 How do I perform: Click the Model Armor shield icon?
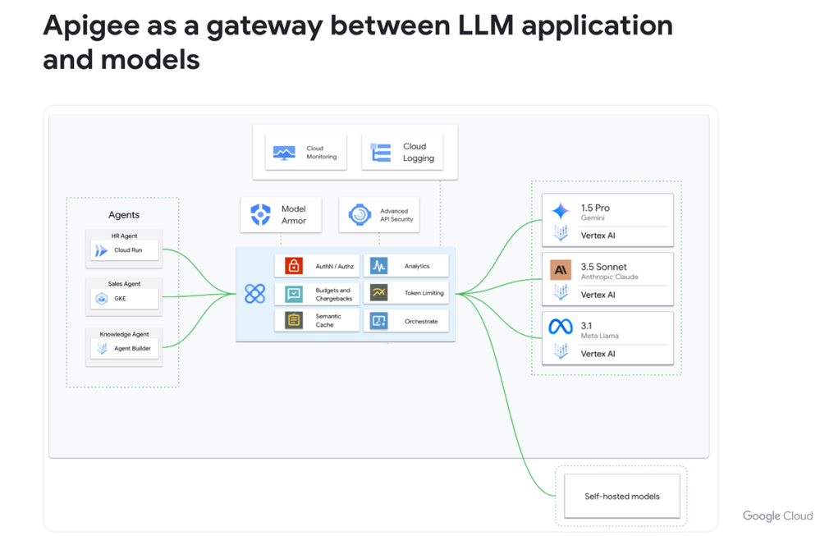[x=260, y=214]
